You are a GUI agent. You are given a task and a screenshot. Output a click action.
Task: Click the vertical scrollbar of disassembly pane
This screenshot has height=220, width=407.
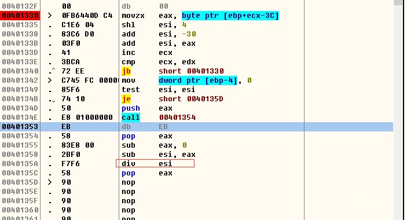coord(398,110)
